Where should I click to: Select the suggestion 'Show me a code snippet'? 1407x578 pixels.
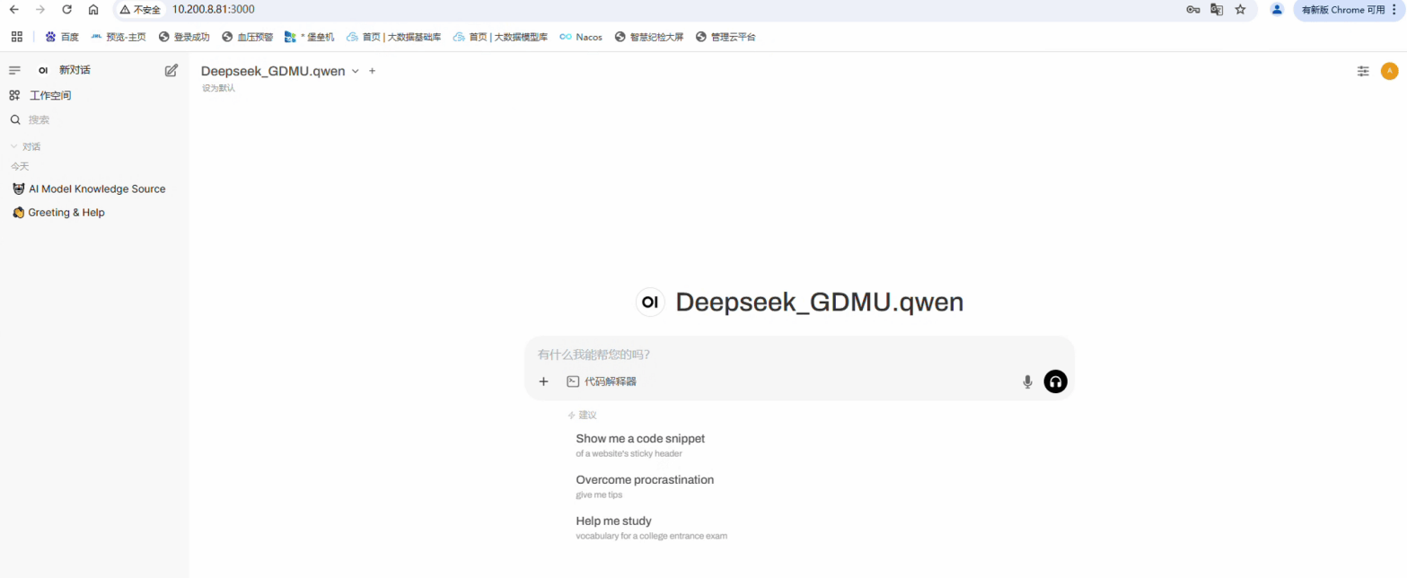640,438
